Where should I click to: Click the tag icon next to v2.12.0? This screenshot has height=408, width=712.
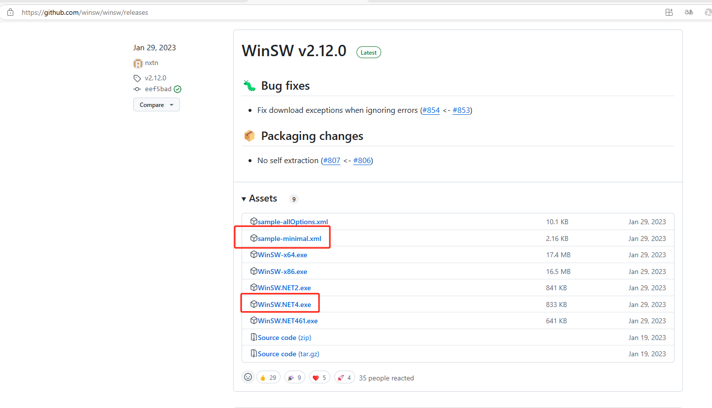(137, 78)
